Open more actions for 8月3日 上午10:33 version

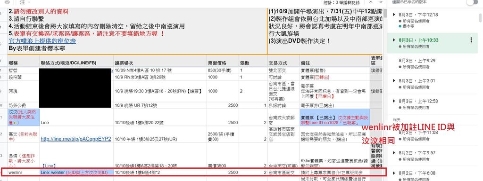pyautogui.click(x=471, y=40)
